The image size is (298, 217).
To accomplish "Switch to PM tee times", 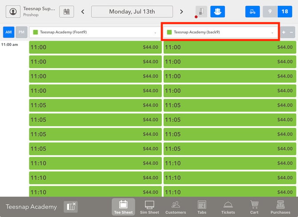I will [21, 32].
